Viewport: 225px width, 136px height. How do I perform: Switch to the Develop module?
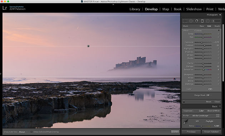click(151, 9)
